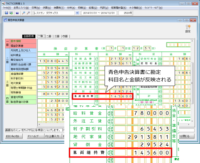Open the 消費税(T) menu
Viewport: 200px width, 163px height.
(59, 8)
